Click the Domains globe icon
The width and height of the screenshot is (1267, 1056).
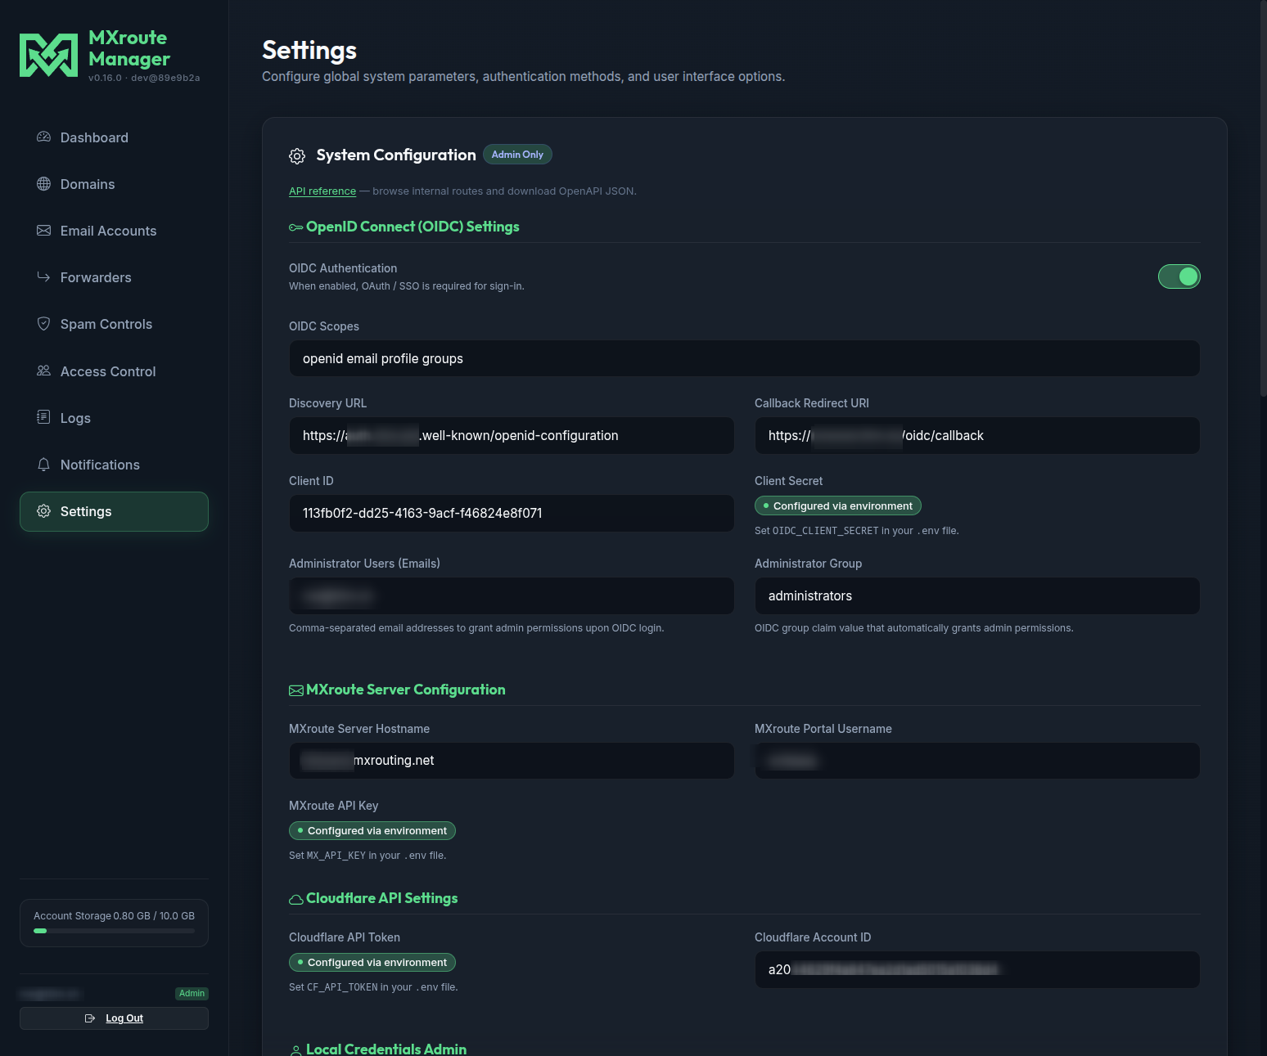coord(43,183)
